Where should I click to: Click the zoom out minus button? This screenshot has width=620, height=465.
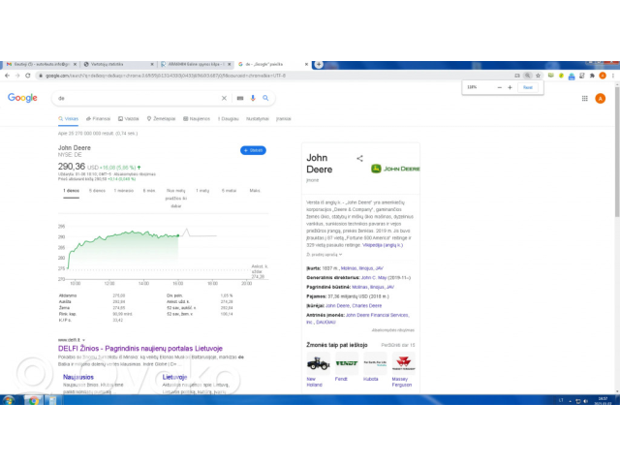click(x=499, y=87)
